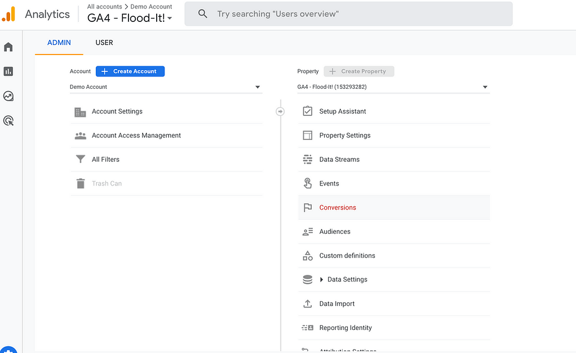Open Data Streams
The width and height of the screenshot is (576, 353).
pos(394,159)
